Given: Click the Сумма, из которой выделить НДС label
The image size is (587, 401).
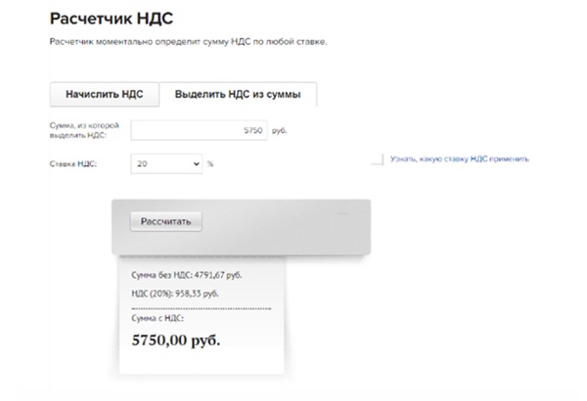Looking at the screenshot, I should point(82,130).
